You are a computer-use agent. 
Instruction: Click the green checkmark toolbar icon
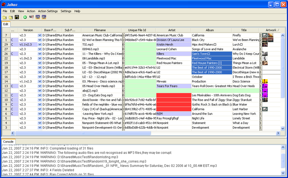pyautogui.click(x=25, y=17)
